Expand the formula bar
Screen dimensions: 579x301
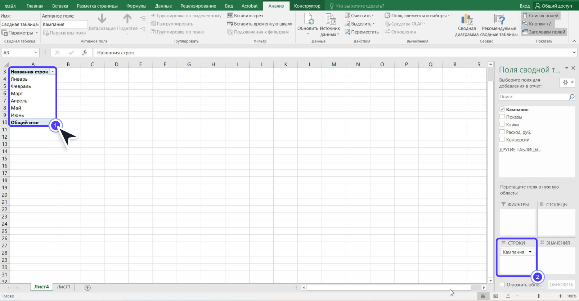pos(574,53)
